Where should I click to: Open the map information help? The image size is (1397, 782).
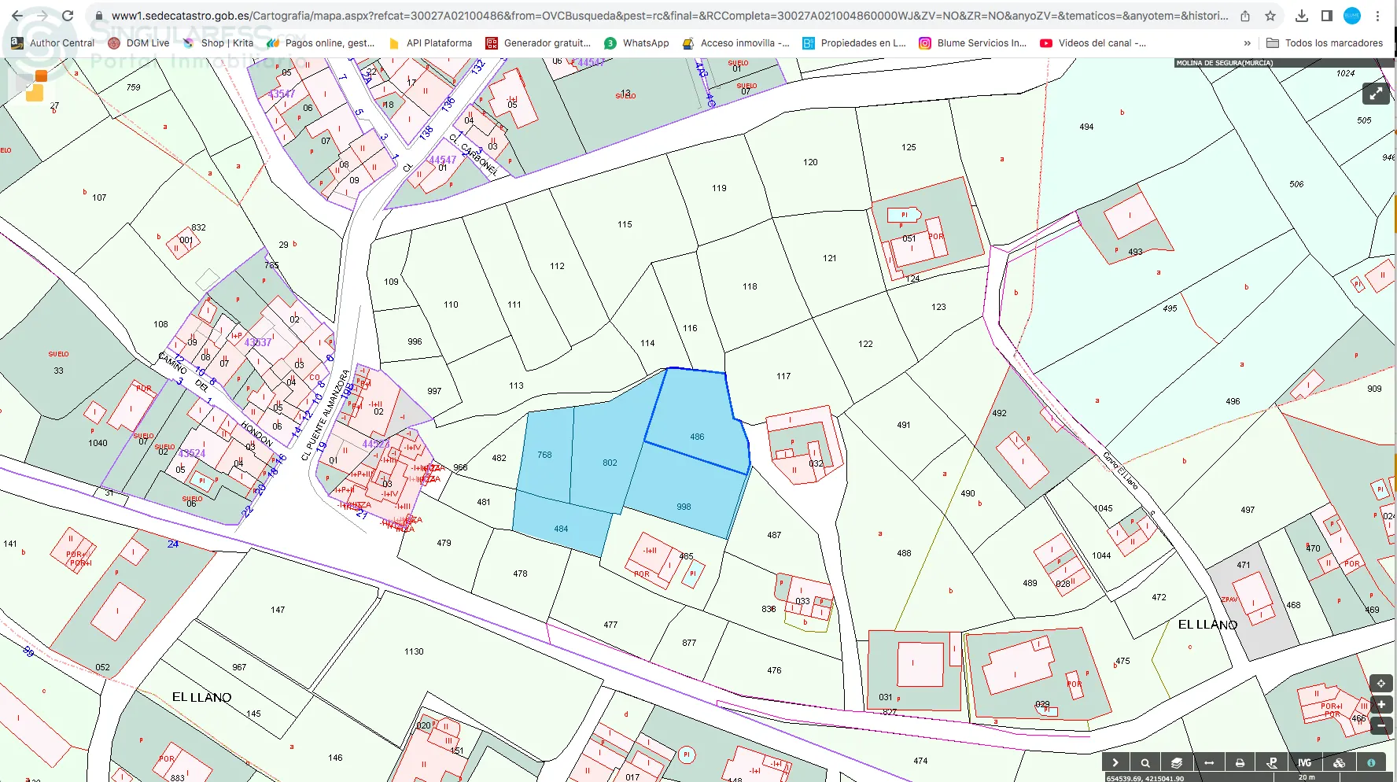pos(1371,762)
